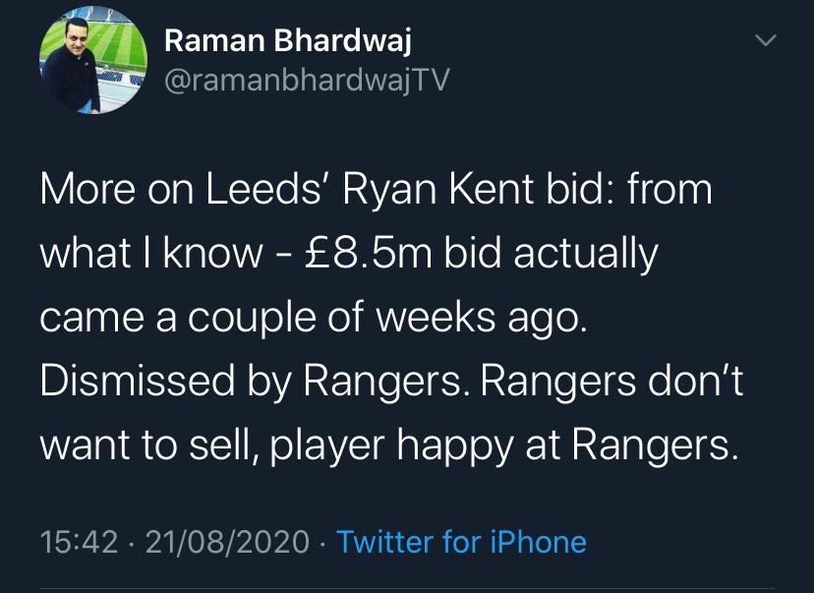Click the words 'what I know' in tweet
The image size is (814, 593).
(x=151, y=254)
